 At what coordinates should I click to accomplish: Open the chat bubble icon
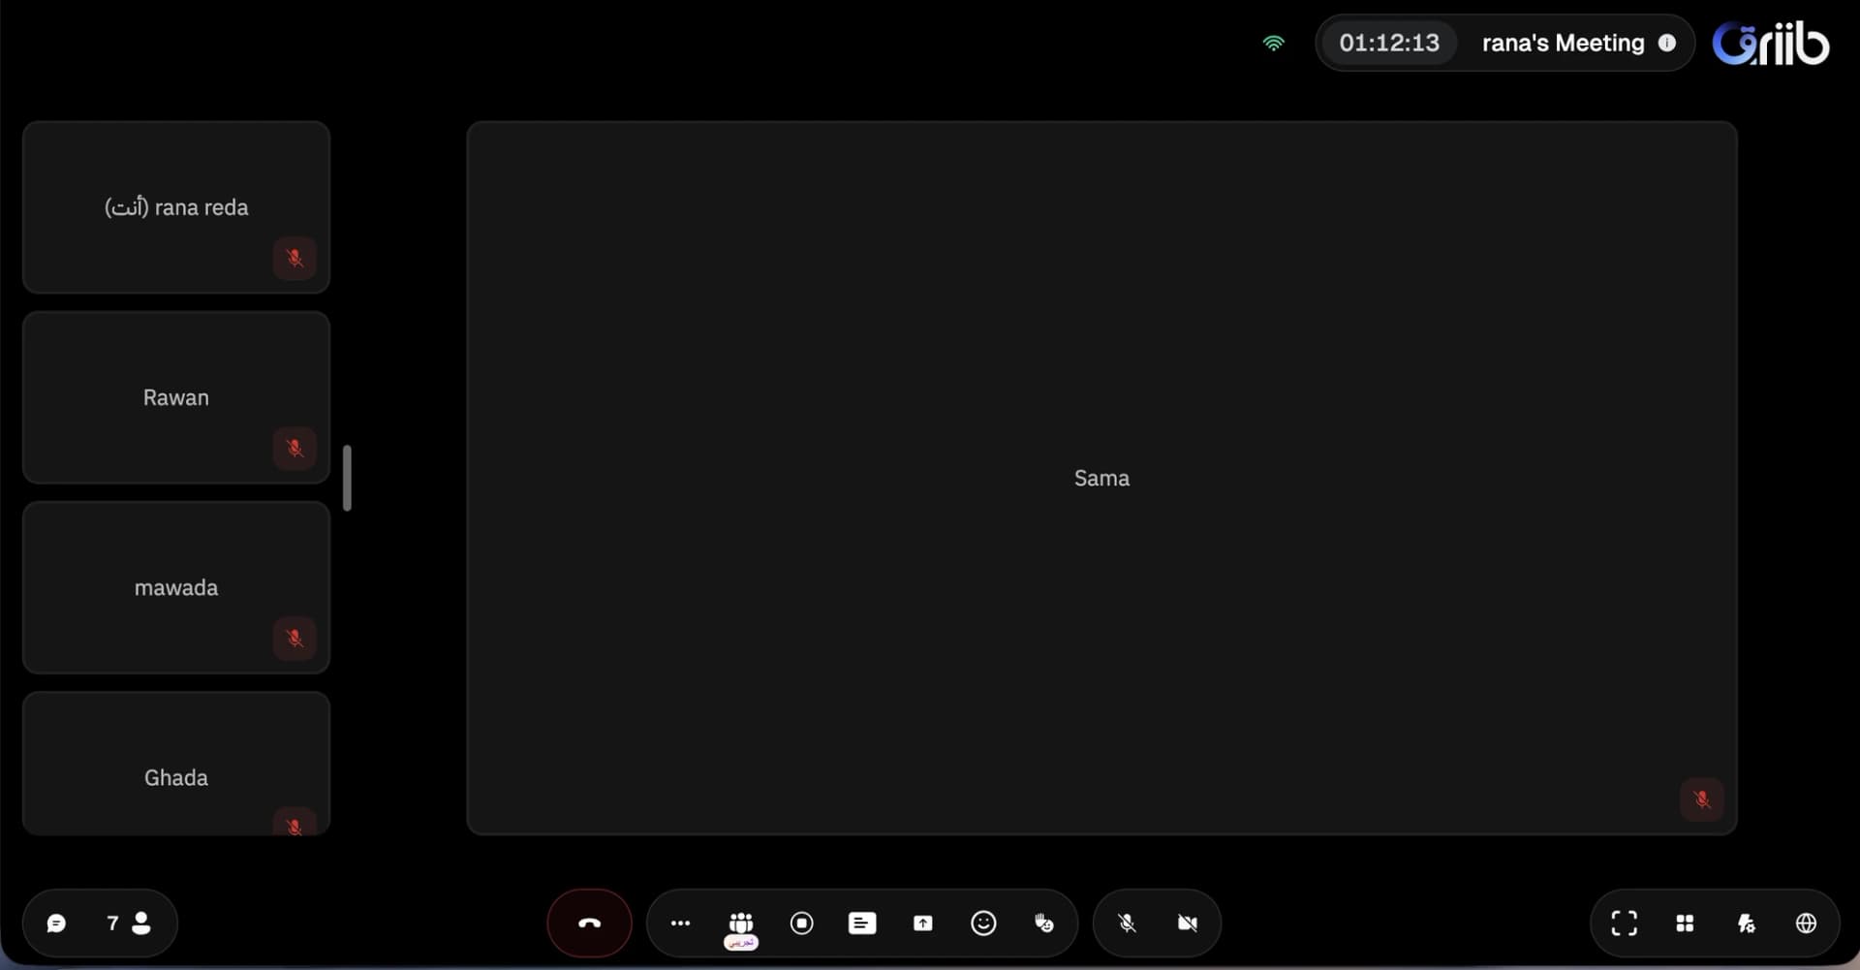coord(56,923)
